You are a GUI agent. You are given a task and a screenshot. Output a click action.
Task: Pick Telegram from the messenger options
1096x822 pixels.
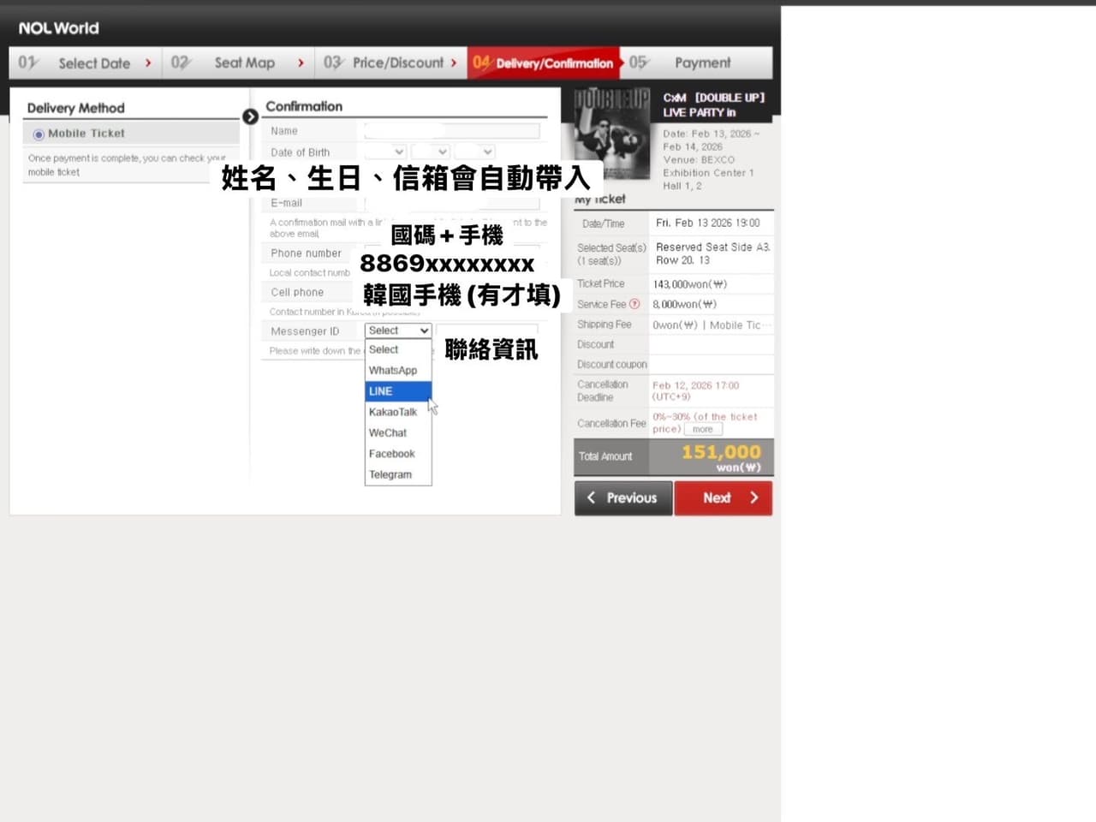coord(398,474)
